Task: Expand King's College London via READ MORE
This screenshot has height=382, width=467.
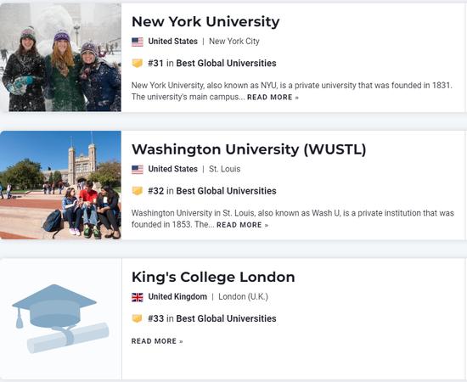Action: [x=157, y=341]
